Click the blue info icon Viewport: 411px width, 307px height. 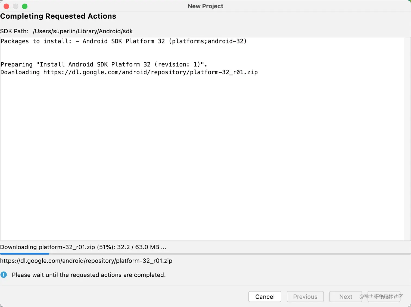click(4, 275)
